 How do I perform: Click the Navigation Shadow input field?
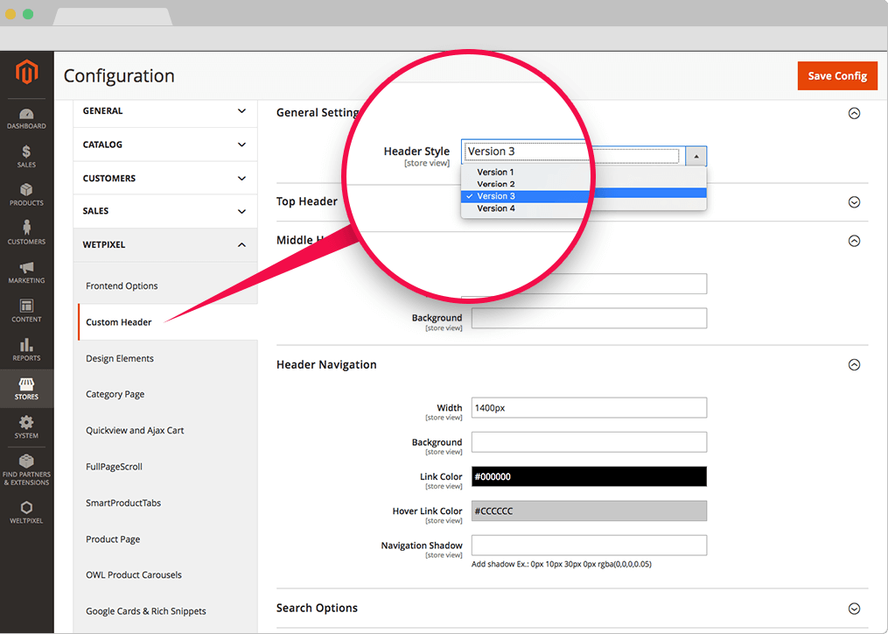(588, 546)
